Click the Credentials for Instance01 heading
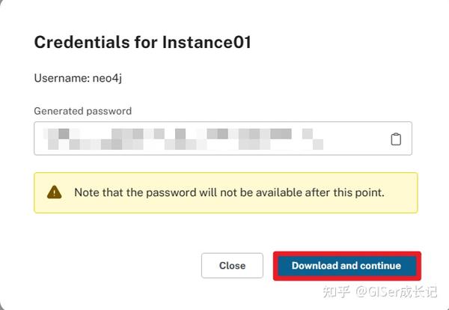Viewport: 449px width, 310px height. coord(143,42)
